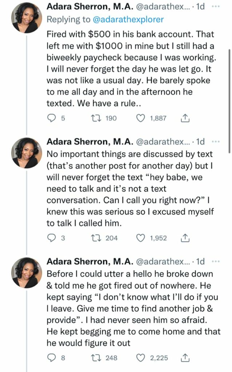Share the first tweet about being fired
Screen dimensions: 232x372
pos(185,118)
